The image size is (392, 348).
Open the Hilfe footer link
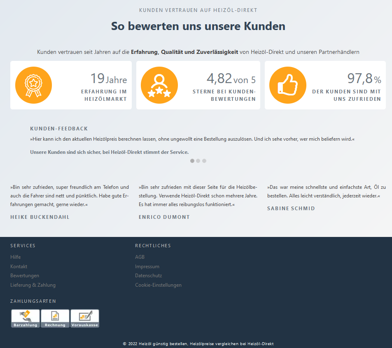pos(16,257)
